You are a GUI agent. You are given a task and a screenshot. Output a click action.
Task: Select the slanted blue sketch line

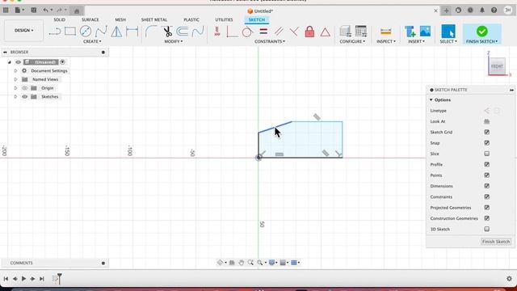275,128
